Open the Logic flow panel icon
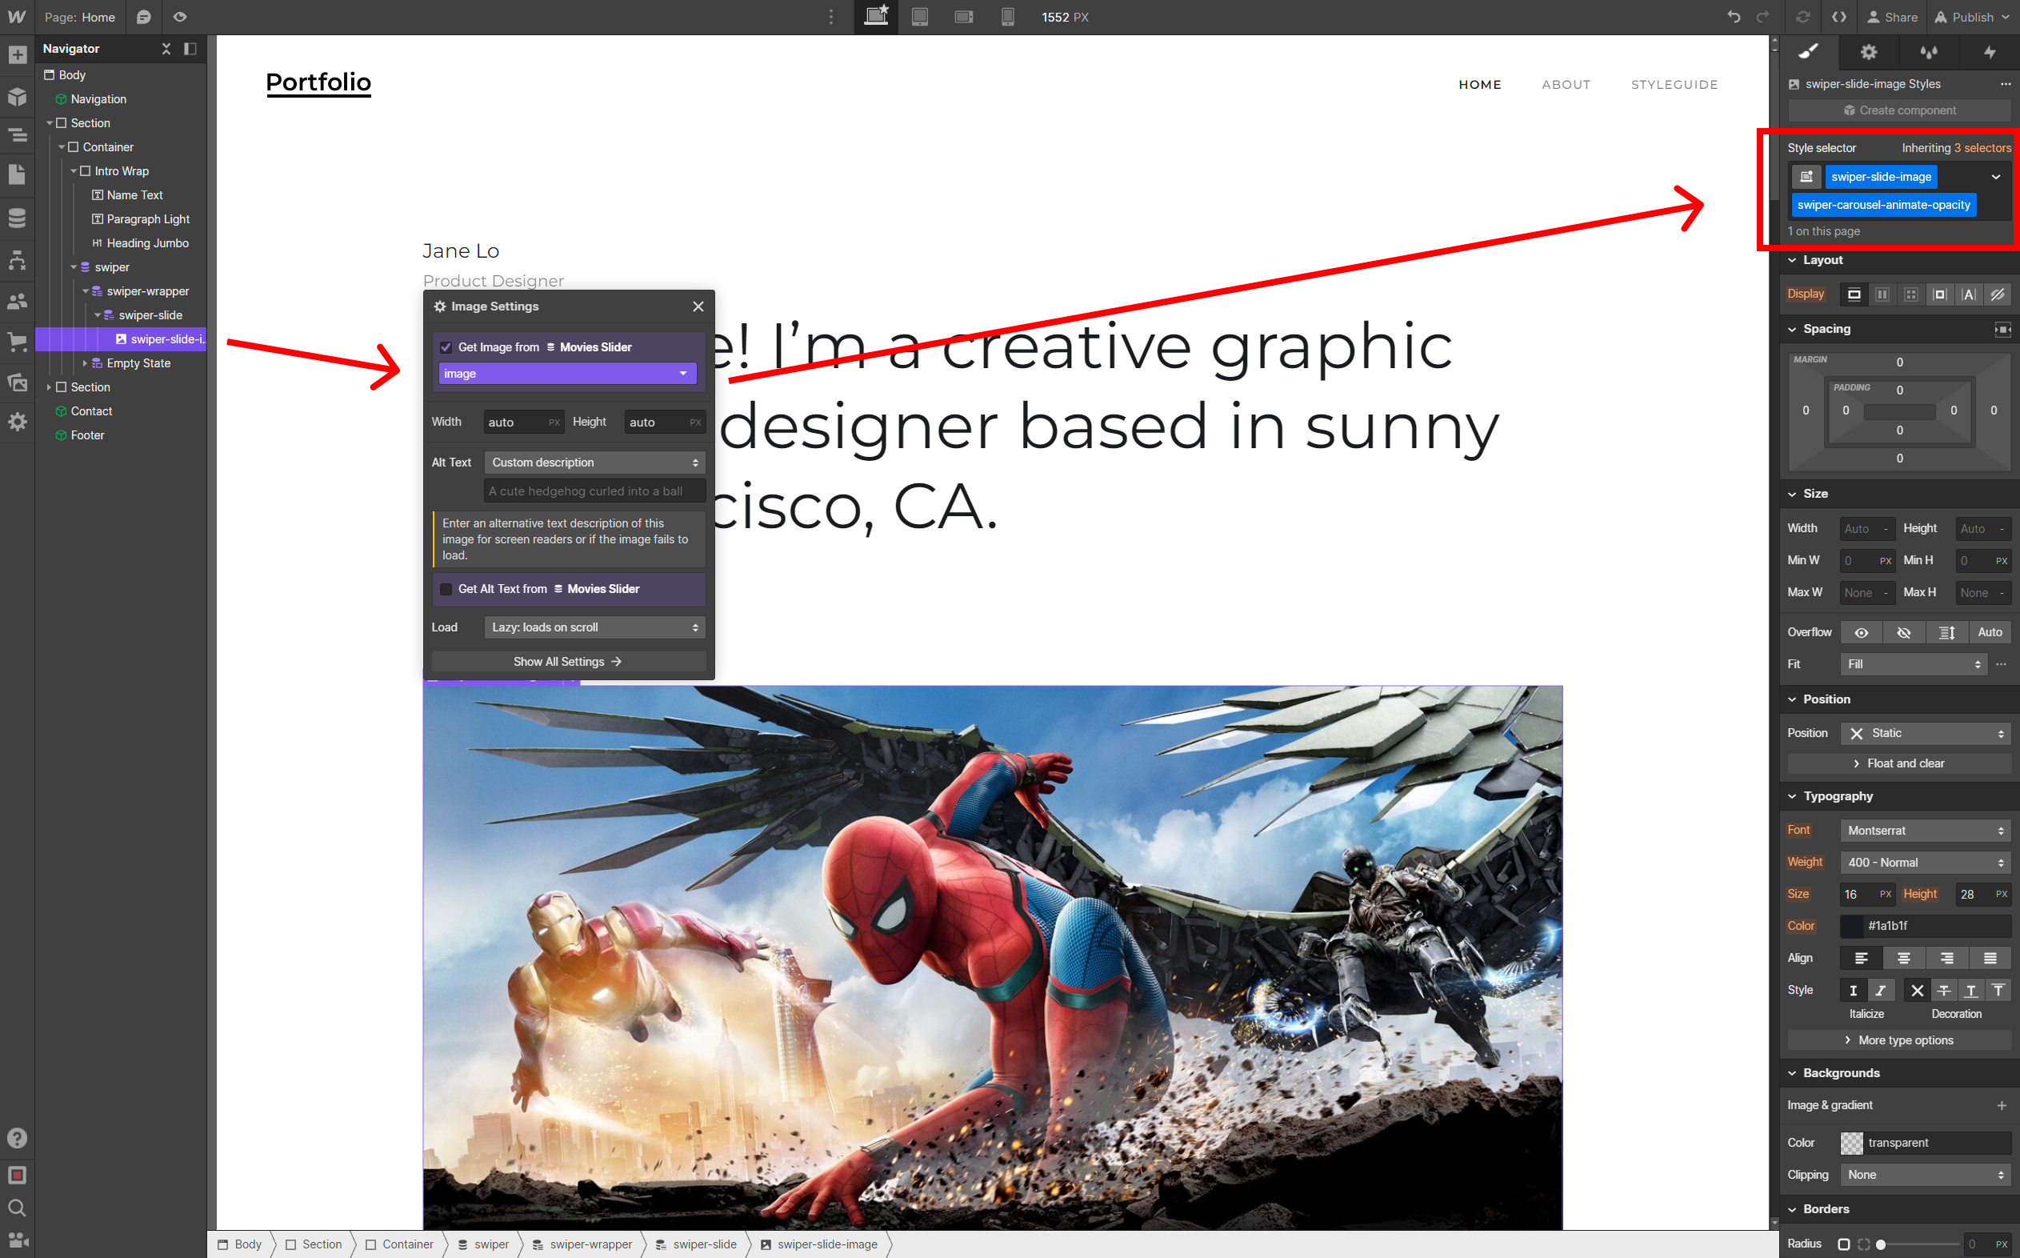 click(x=17, y=260)
